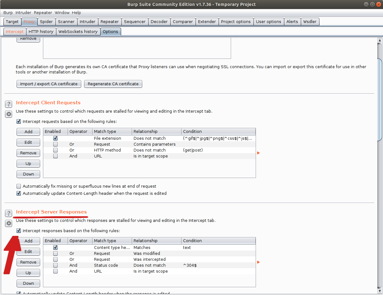Disable the Content type header rule checkbox
The height and width of the screenshot is (295, 383).
tap(55, 247)
